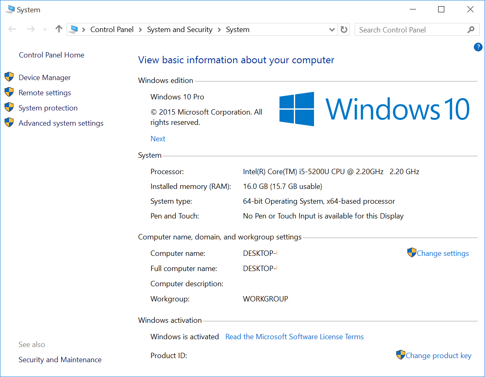Click the Computer name DESKTOP value
This screenshot has height=377, width=485.
pyautogui.click(x=260, y=253)
